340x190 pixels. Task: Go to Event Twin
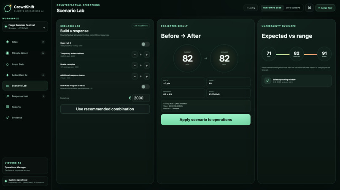point(25,64)
